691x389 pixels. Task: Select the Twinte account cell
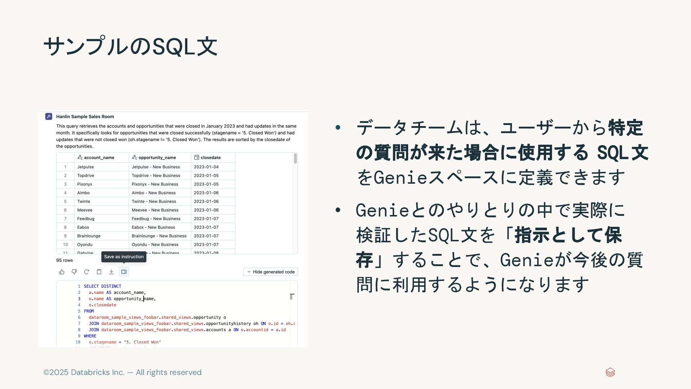(102, 201)
